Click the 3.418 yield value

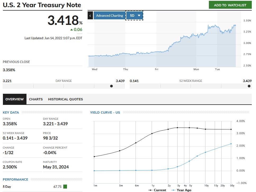point(63,21)
